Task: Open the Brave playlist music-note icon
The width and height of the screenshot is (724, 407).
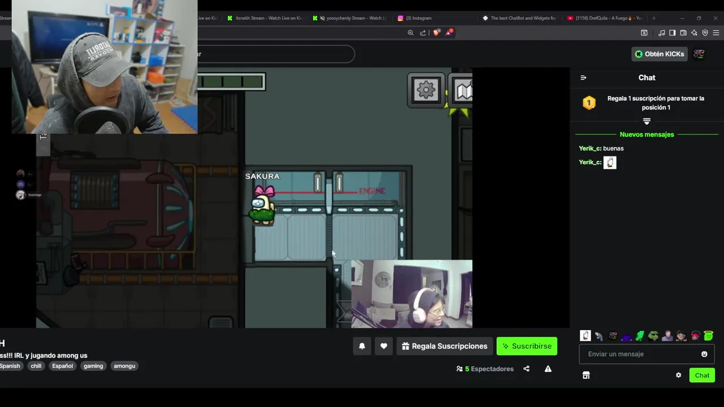Action: click(662, 33)
